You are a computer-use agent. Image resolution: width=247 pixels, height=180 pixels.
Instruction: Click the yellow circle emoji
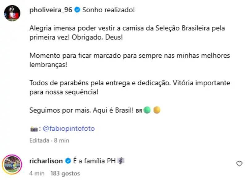pos(157,110)
